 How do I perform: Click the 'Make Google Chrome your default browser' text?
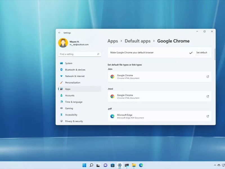132,53
